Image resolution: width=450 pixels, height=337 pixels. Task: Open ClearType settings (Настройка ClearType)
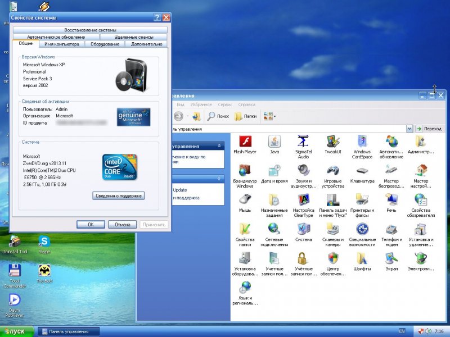[x=303, y=205]
